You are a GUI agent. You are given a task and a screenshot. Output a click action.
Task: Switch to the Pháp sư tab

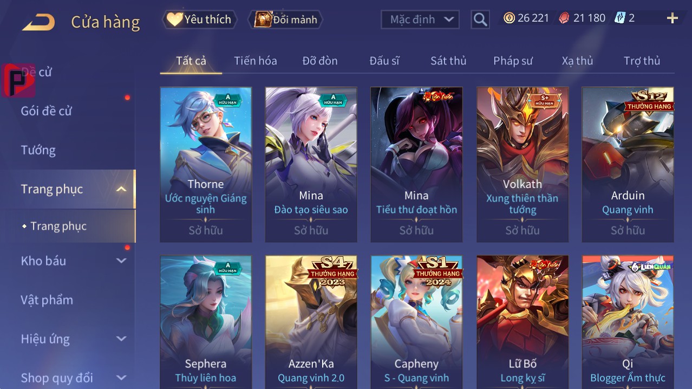pos(513,61)
